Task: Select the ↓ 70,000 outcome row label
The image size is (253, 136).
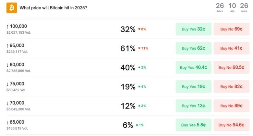Action: [x=15, y=103]
